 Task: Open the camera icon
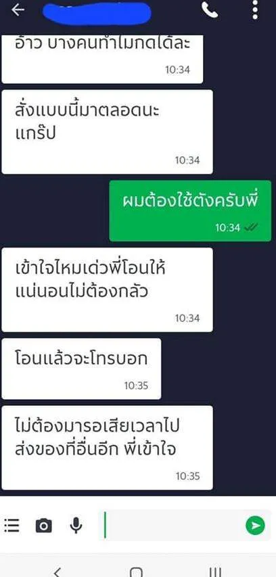click(x=44, y=526)
